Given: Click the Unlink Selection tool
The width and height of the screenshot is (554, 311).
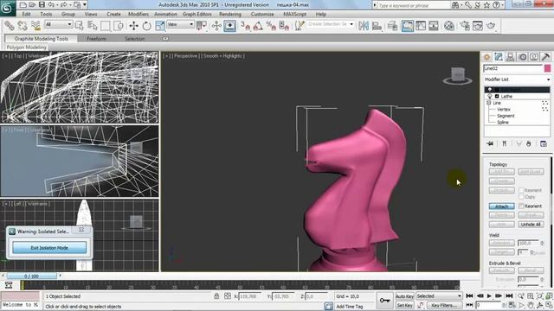Looking at the screenshot, I should point(23,26).
